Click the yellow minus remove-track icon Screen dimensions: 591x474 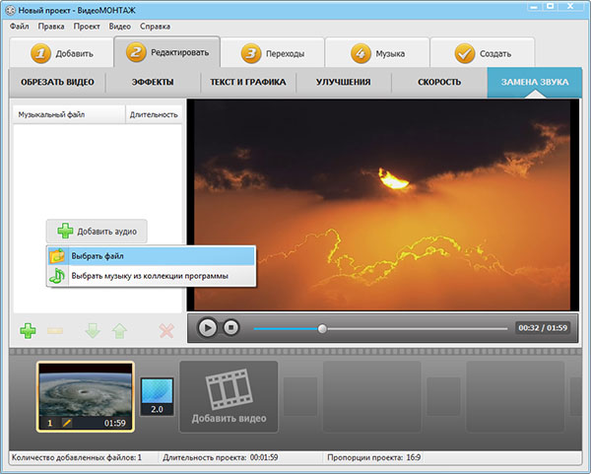tap(55, 331)
